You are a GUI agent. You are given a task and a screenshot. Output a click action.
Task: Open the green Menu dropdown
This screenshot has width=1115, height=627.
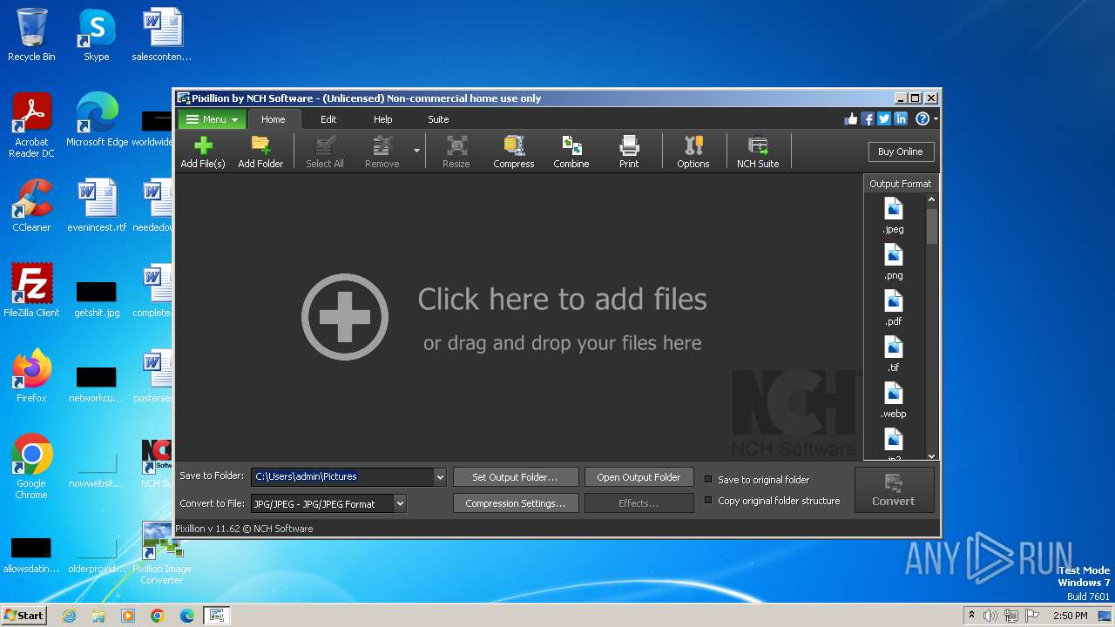click(212, 119)
